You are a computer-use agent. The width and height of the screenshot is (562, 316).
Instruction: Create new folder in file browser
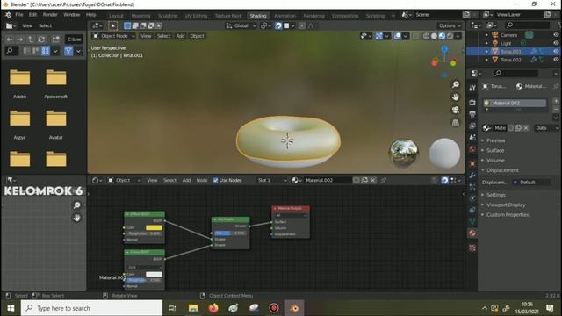55,39
